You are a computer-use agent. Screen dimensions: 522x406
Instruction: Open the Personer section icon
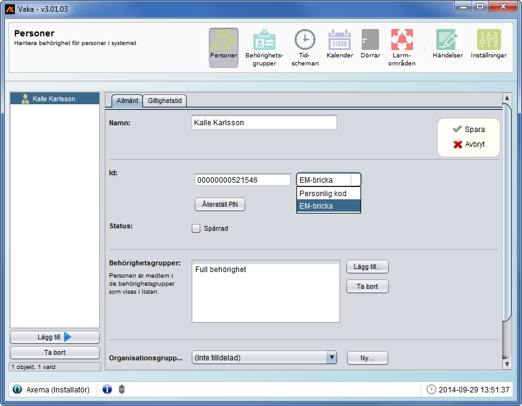223,48
